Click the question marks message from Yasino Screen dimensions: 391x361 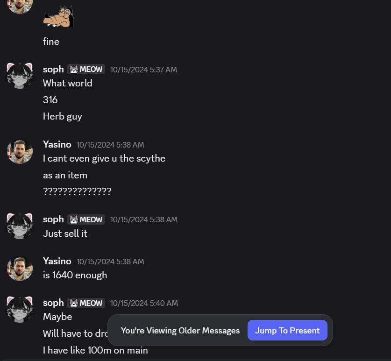77,191
